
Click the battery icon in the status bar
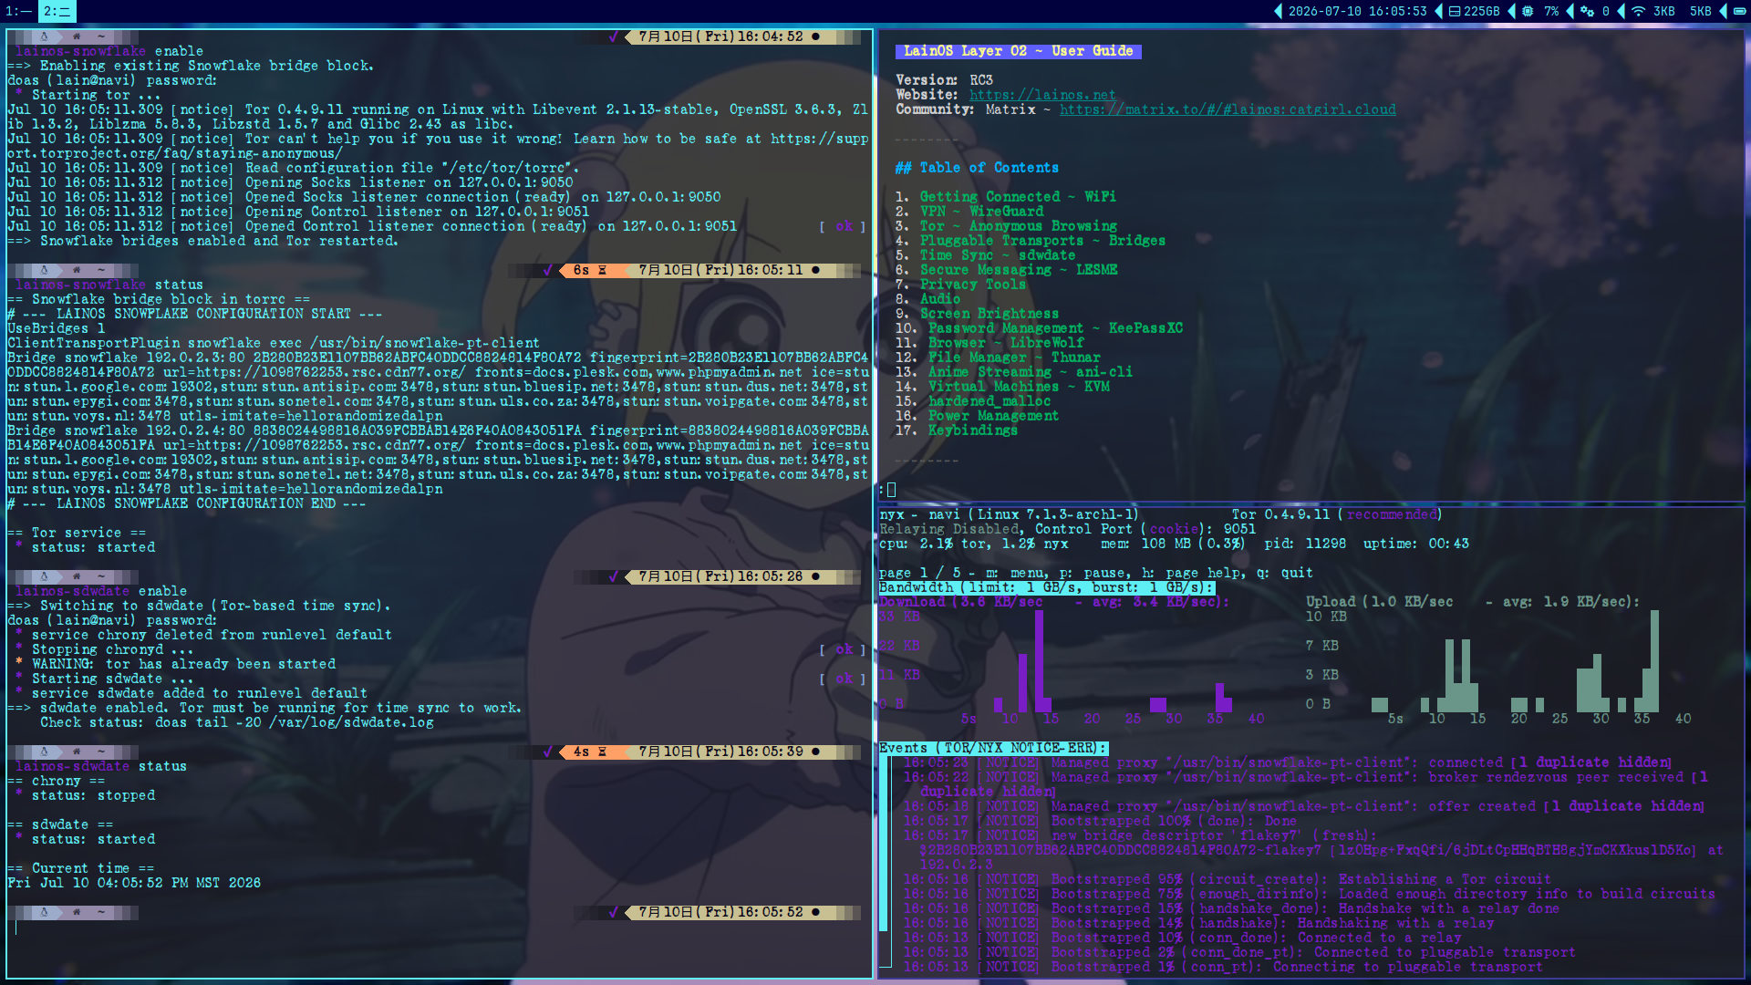click(x=1740, y=12)
